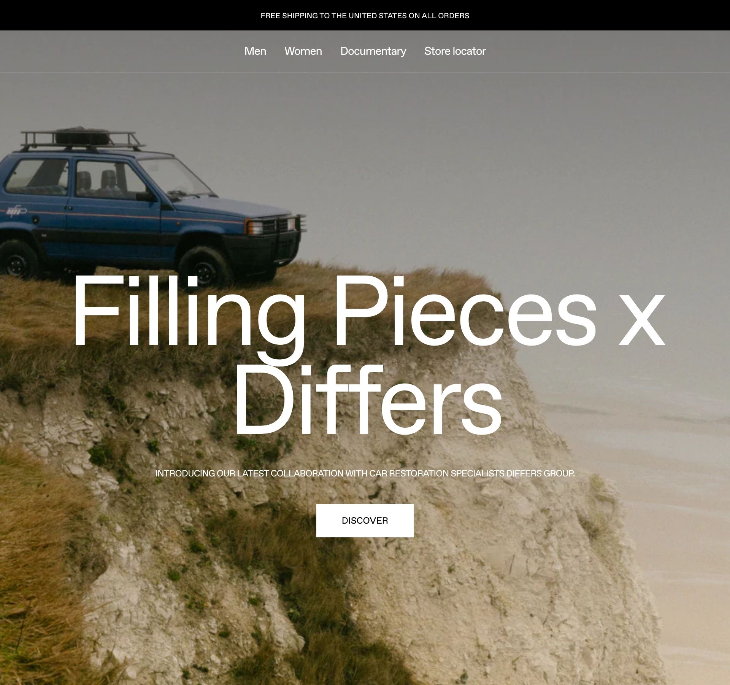
Task: Click the car's front headlight
Action: (x=255, y=227)
